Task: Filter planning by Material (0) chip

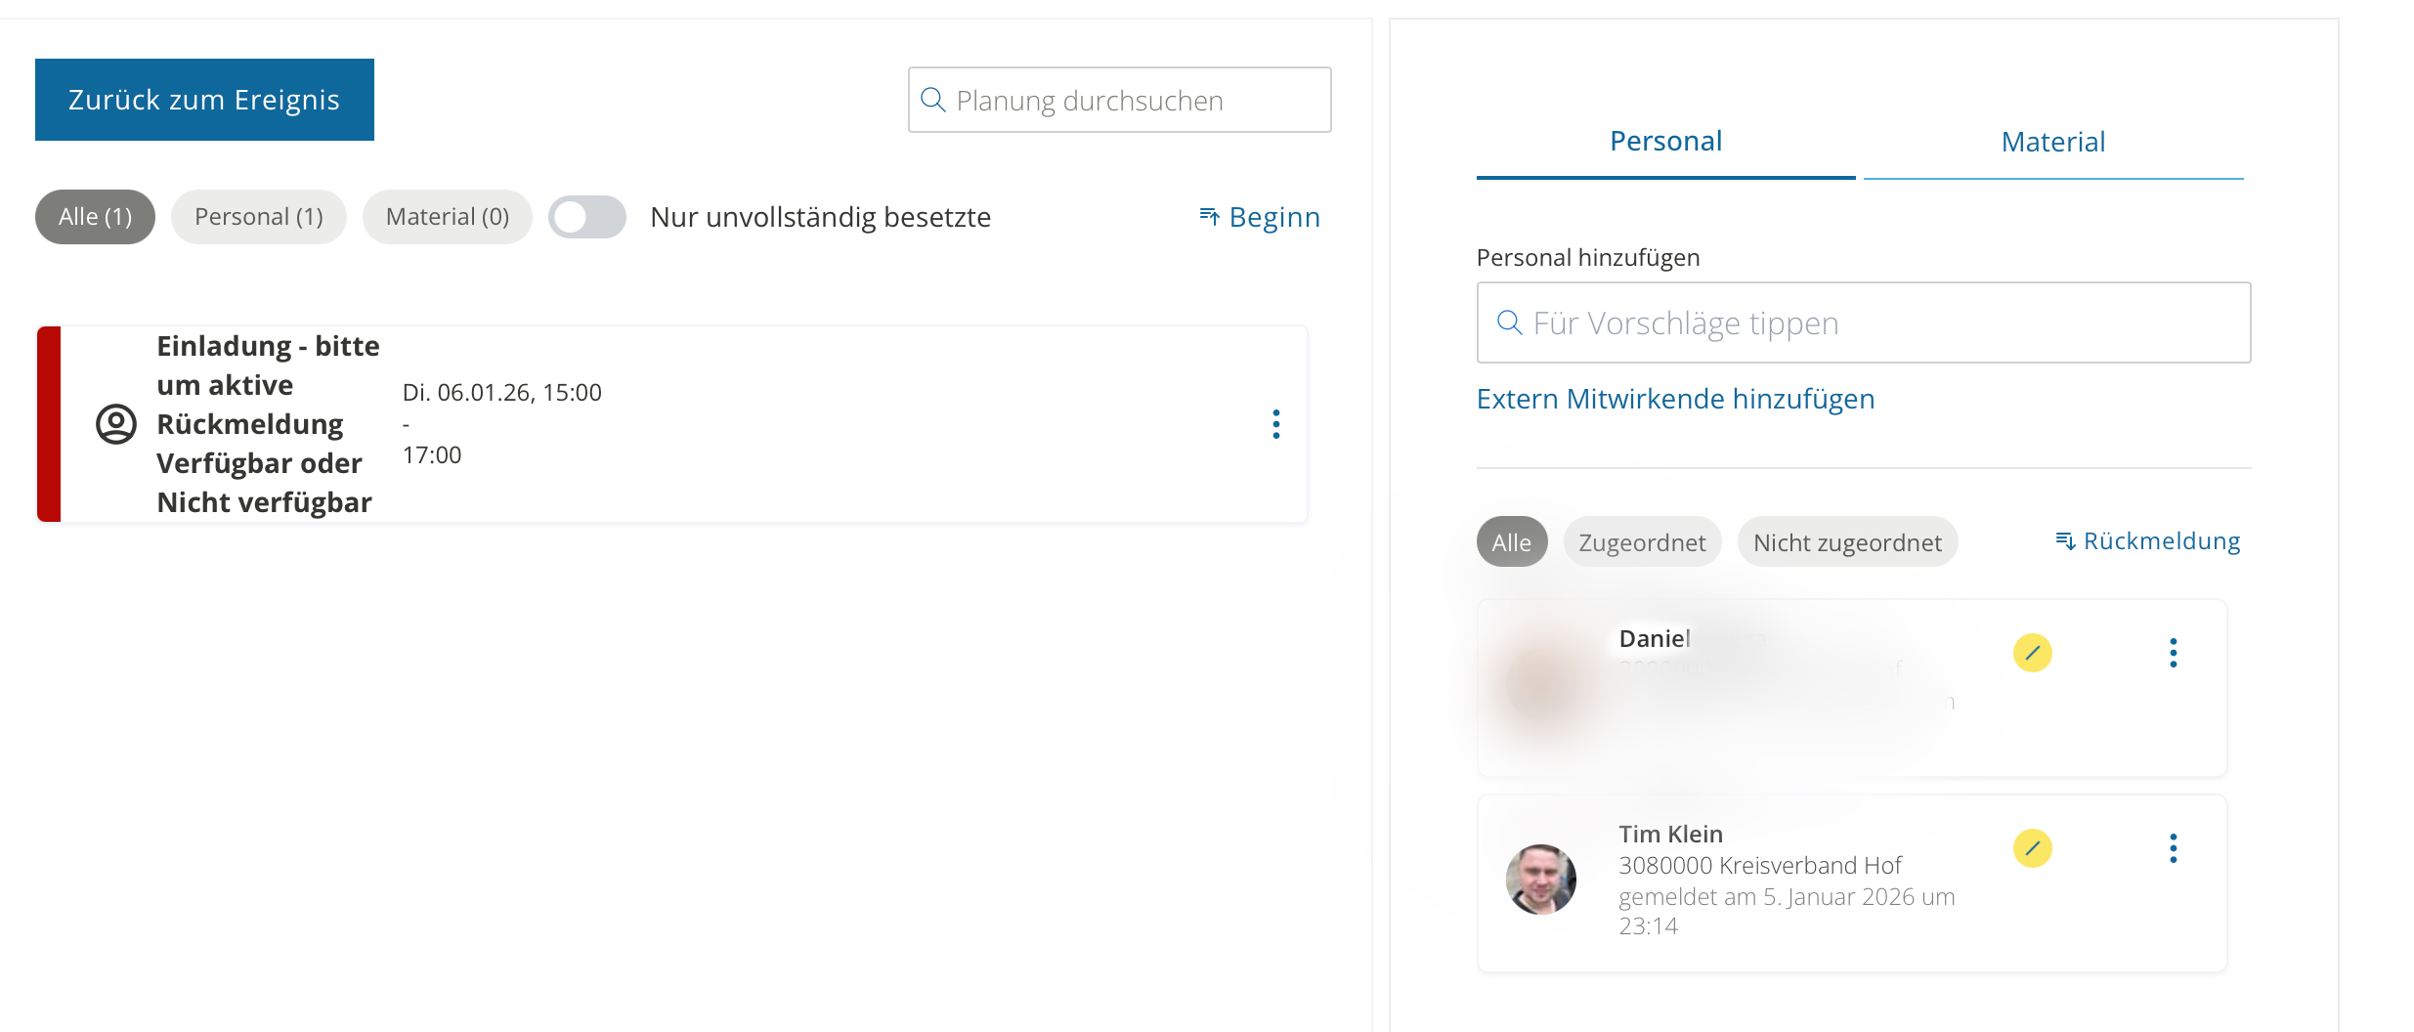Action: pos(447,217)
